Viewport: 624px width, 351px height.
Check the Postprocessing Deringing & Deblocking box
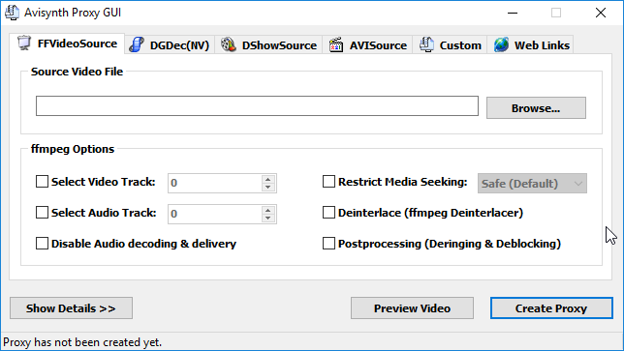coord(328,244)
